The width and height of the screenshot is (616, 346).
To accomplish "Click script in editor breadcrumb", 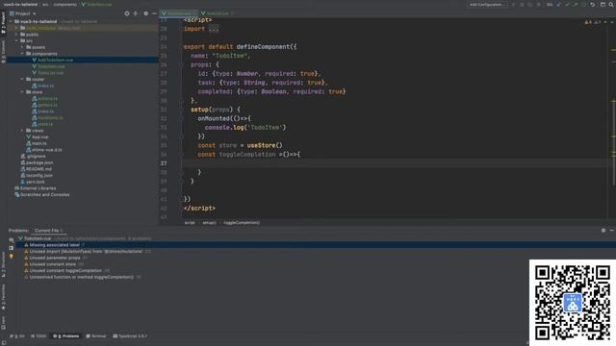I will coord(190,222).
